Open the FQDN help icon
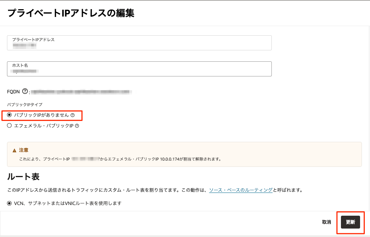This screenshot has width=370, height=237. (25, 91)
